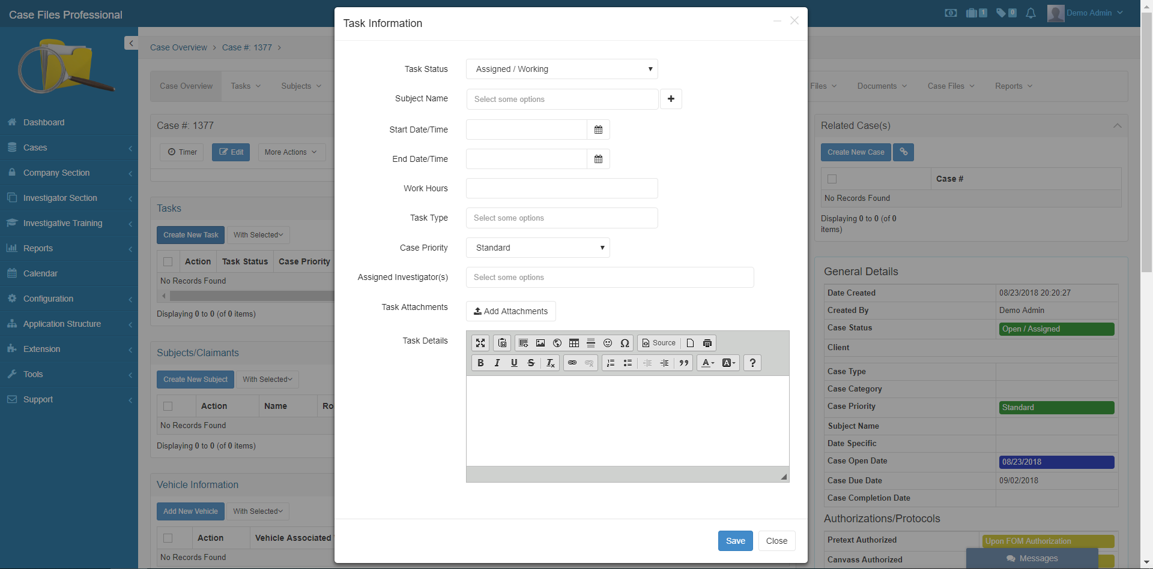This screenshot has height=569, width=1153.
Task: Open the Start Date/Time calendar picker
Action: point(598,130)
